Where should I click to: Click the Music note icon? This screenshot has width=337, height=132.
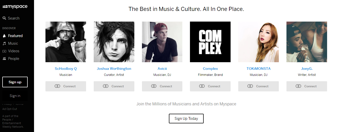[x=4, y=43]
